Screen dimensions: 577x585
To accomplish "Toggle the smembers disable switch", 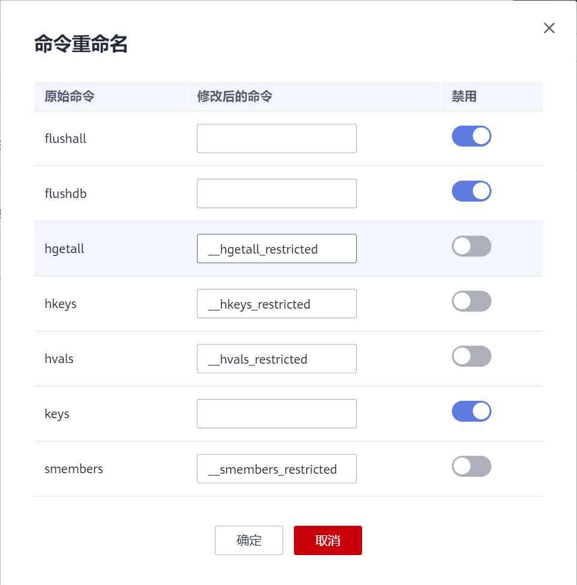I will [471, 466].
